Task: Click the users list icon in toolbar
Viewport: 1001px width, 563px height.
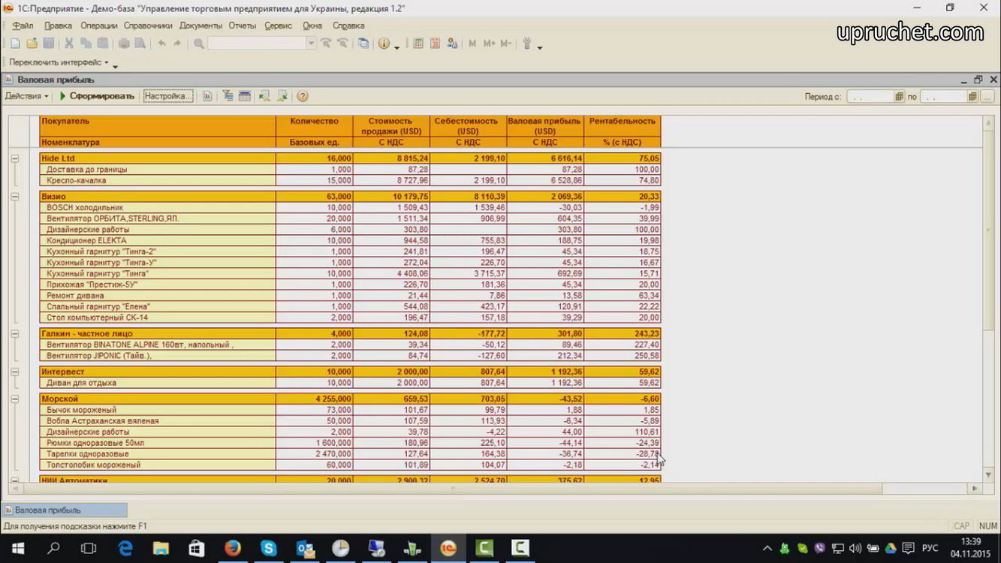Action: (x=452, y=44)
